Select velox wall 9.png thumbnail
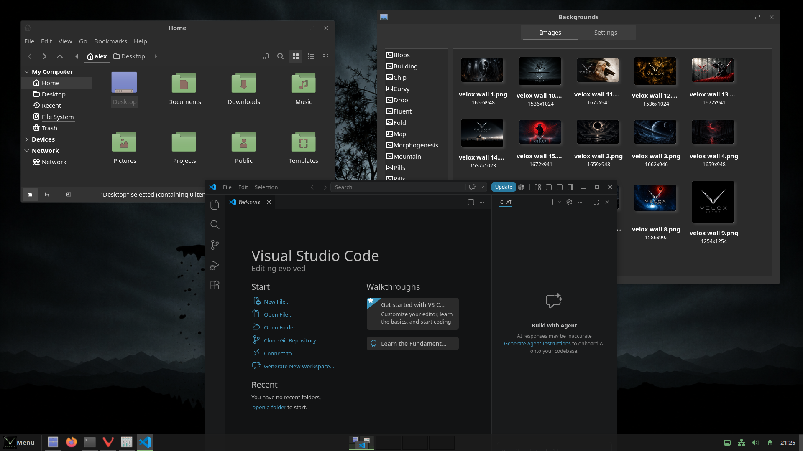This screenshot has height=451, width=803. 713,202
